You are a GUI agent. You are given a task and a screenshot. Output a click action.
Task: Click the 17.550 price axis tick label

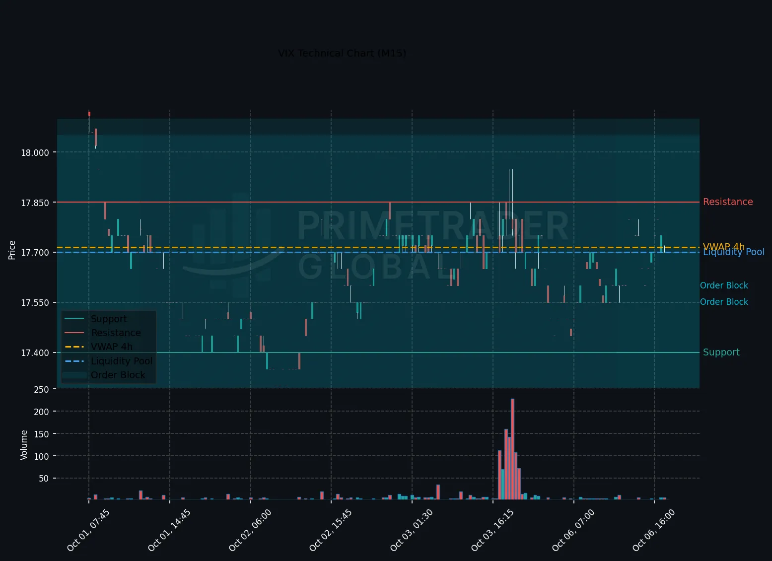(35, 303)
